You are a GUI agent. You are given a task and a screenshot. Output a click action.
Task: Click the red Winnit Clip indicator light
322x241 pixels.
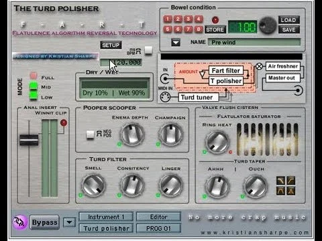64,123
